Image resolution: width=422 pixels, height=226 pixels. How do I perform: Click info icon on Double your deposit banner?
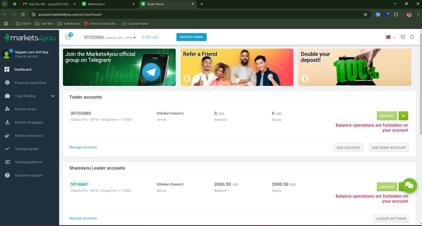coord(305,78)
